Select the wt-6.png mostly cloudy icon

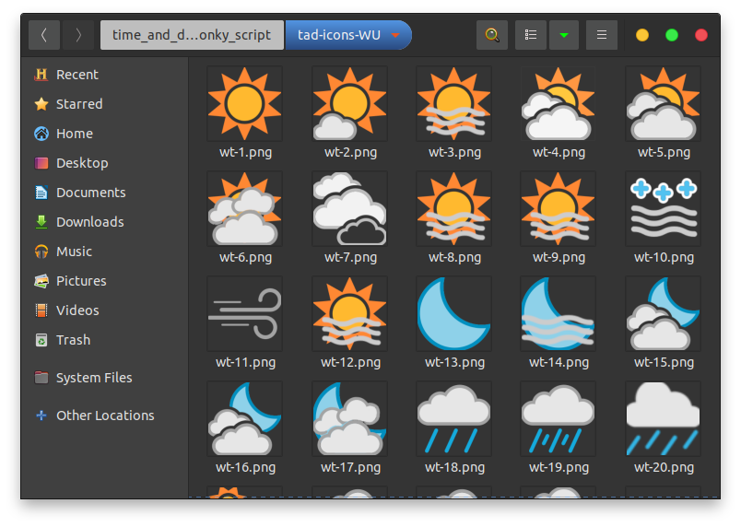click(x=245, y=209)
